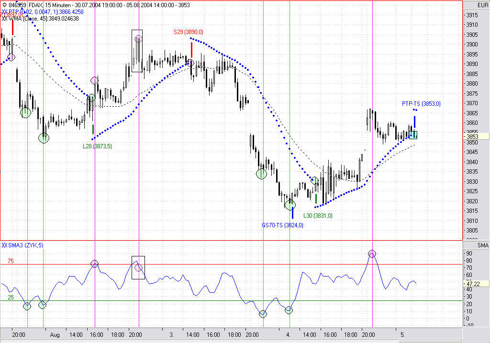Click the 3853 current price tag on axis
490x343 pixels.
click(x=476, y=136)
